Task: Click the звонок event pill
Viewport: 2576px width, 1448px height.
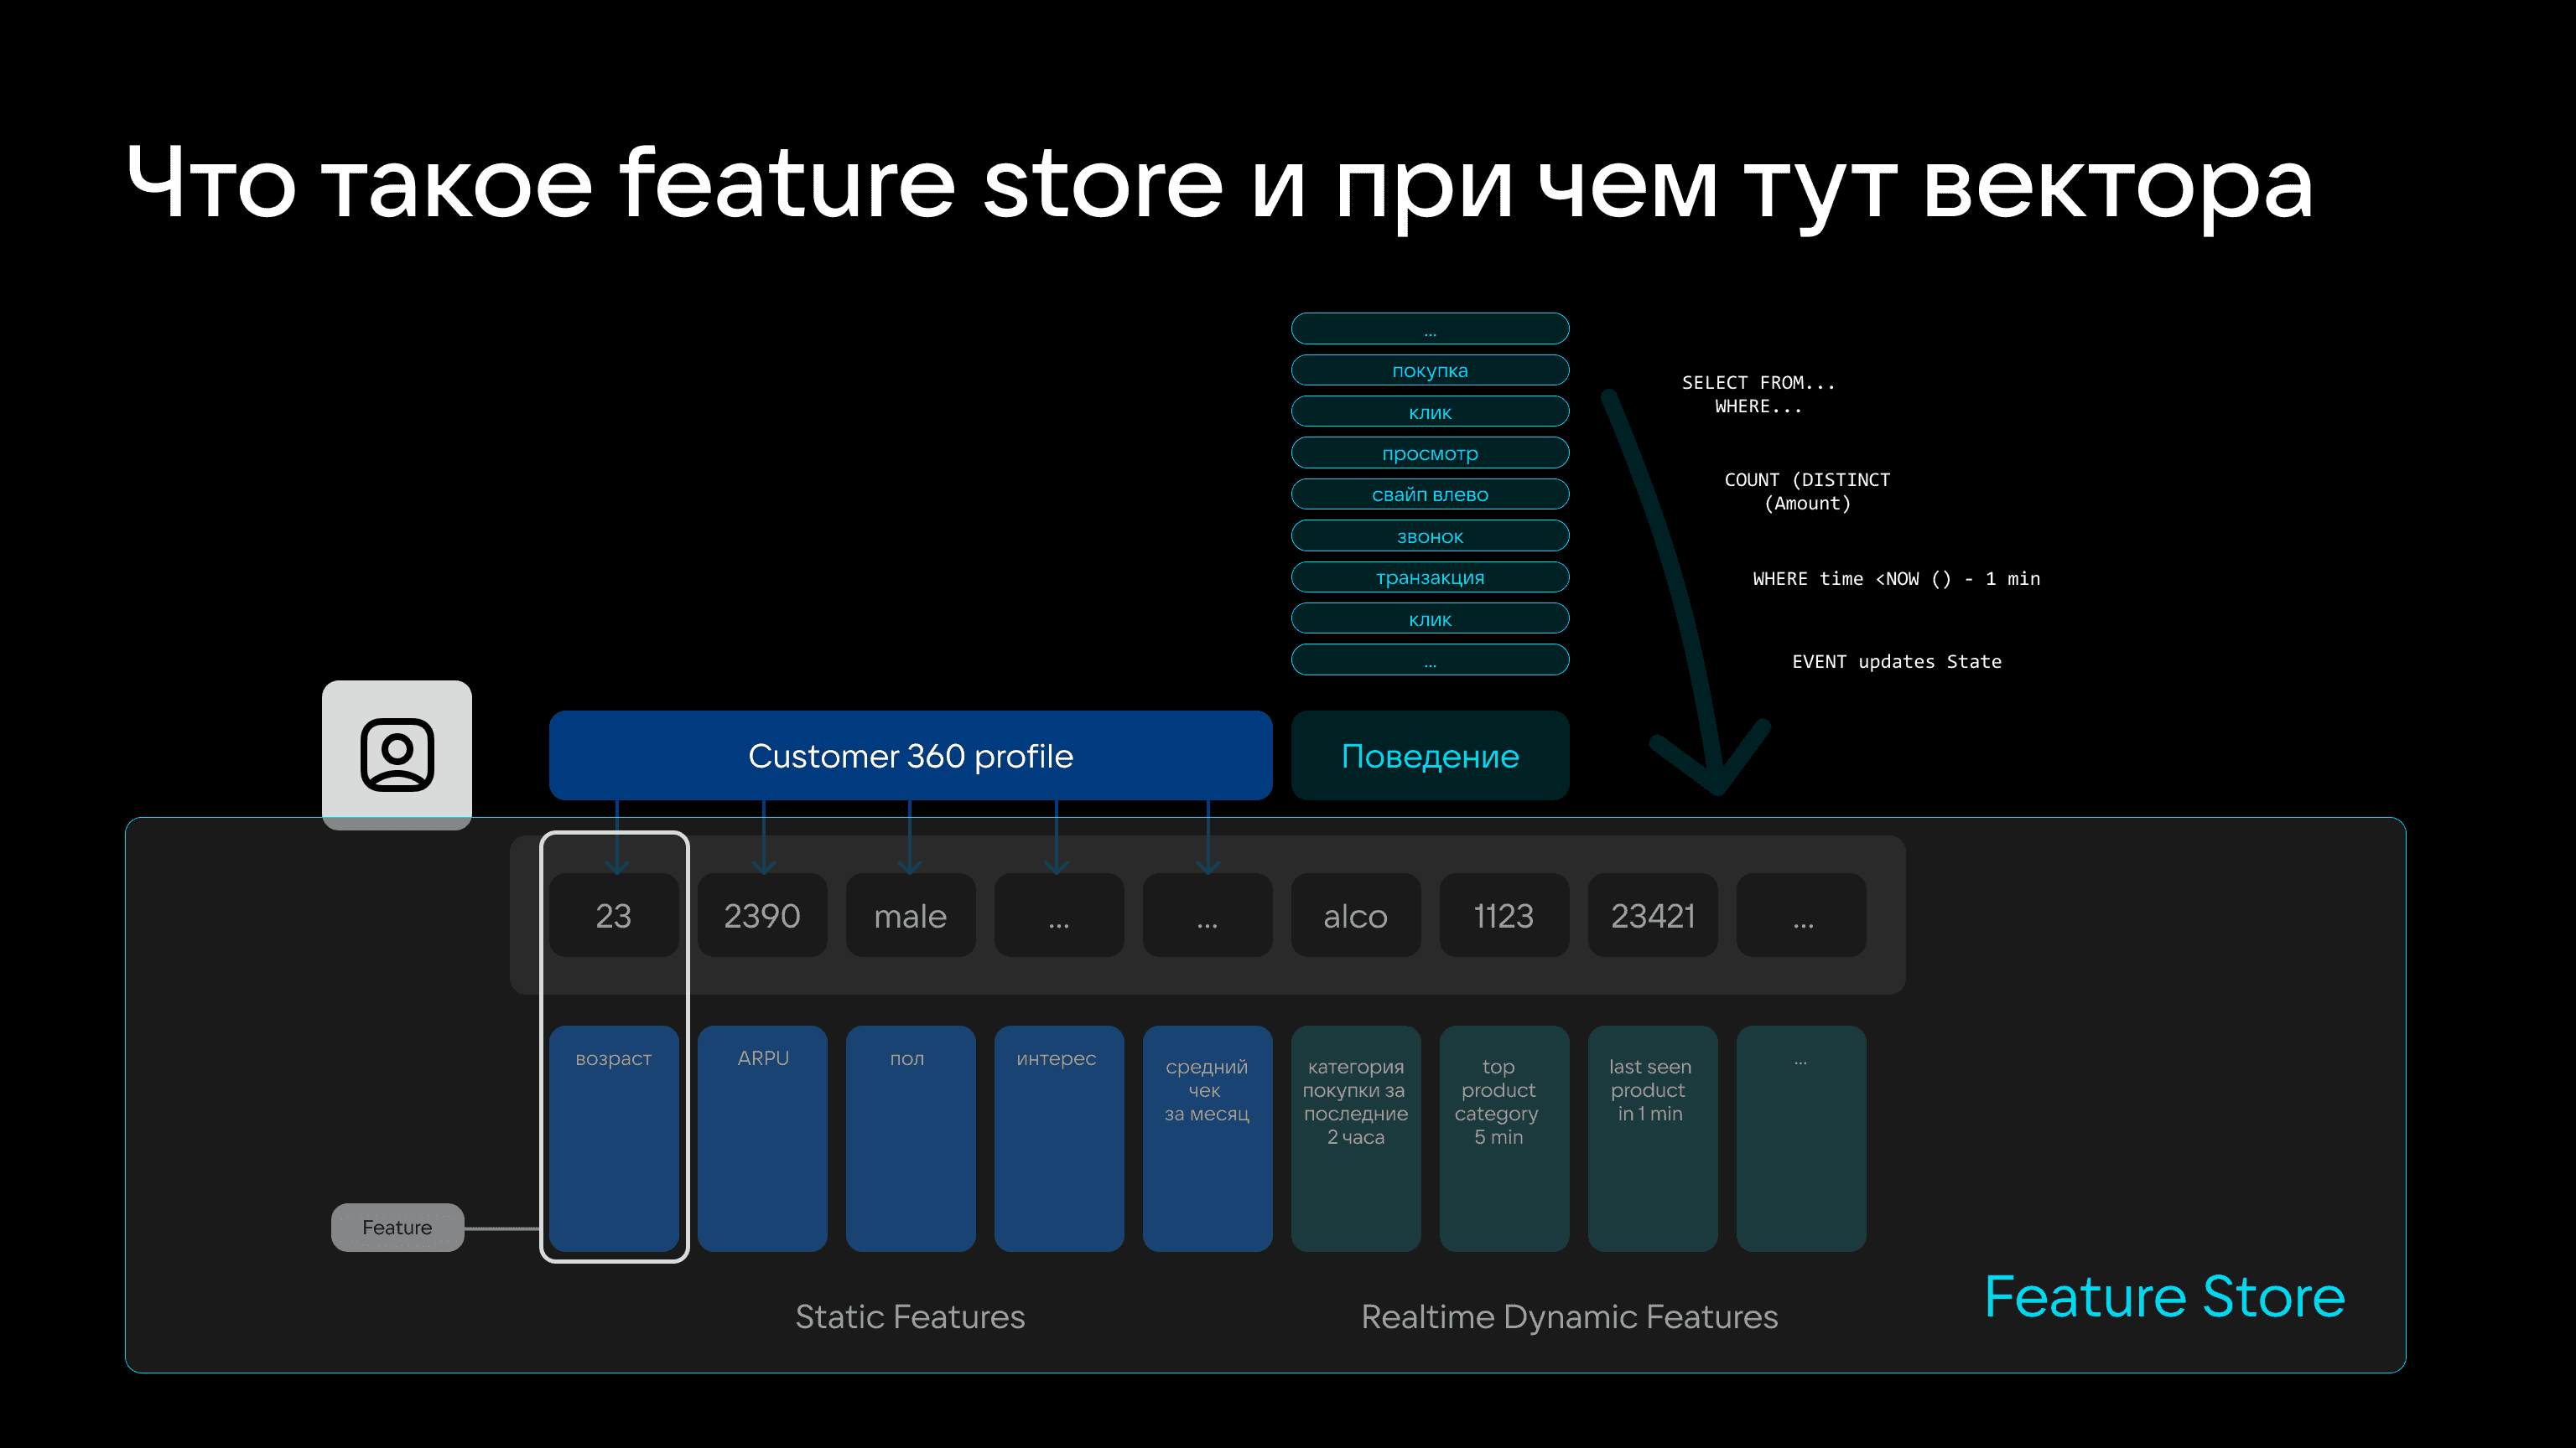Action: (x=1429, y=536)
